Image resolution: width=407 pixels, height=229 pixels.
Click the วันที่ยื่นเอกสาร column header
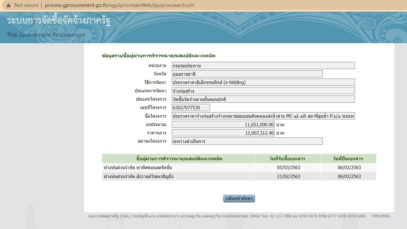coord(348,159)
